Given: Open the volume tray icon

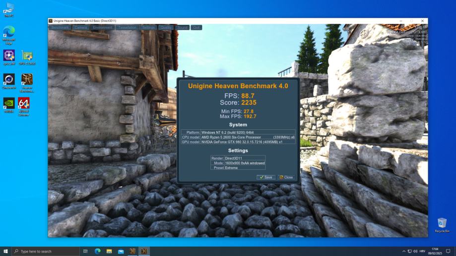Looking at the screenshot, I should coord(415,252).
